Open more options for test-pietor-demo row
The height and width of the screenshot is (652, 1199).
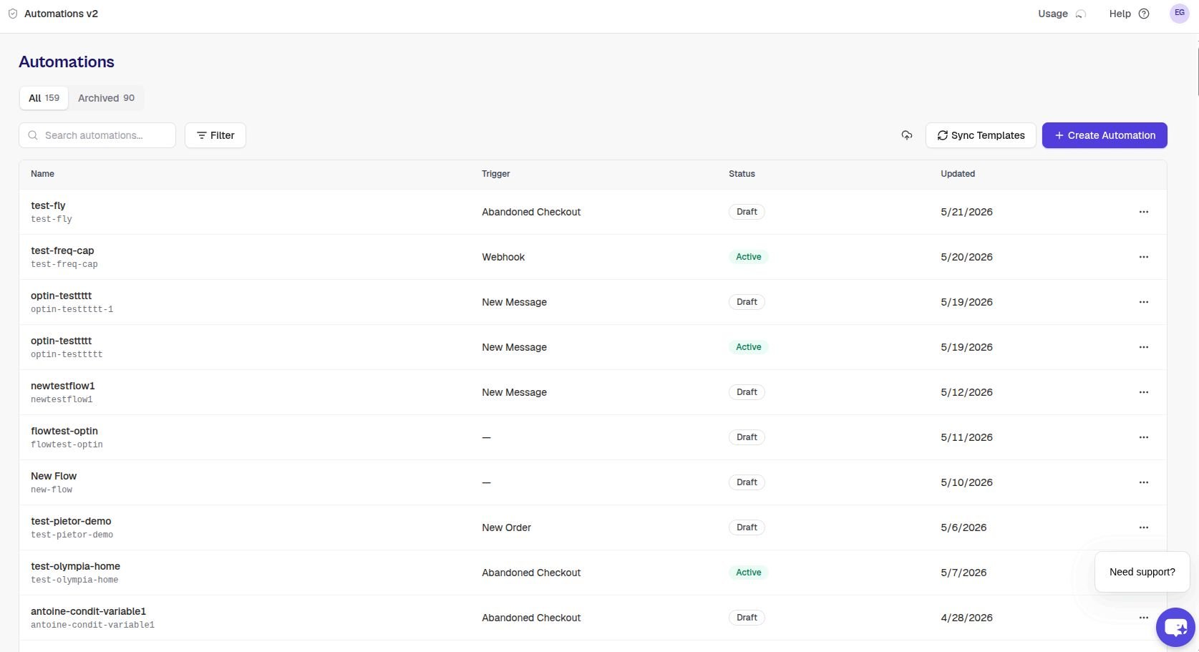(x=1144, y=527)
